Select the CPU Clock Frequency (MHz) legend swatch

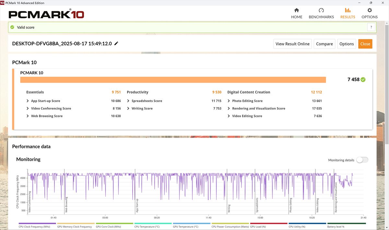[x=37, y=223]
